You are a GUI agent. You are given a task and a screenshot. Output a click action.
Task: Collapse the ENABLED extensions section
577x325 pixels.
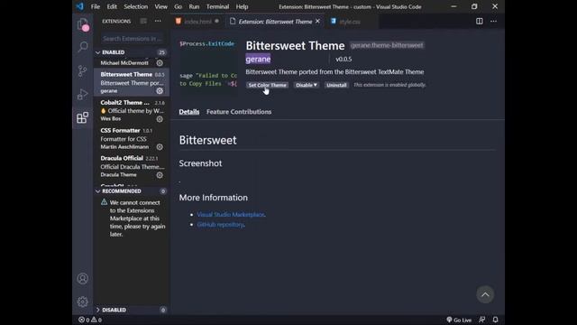tap(132, 52)
